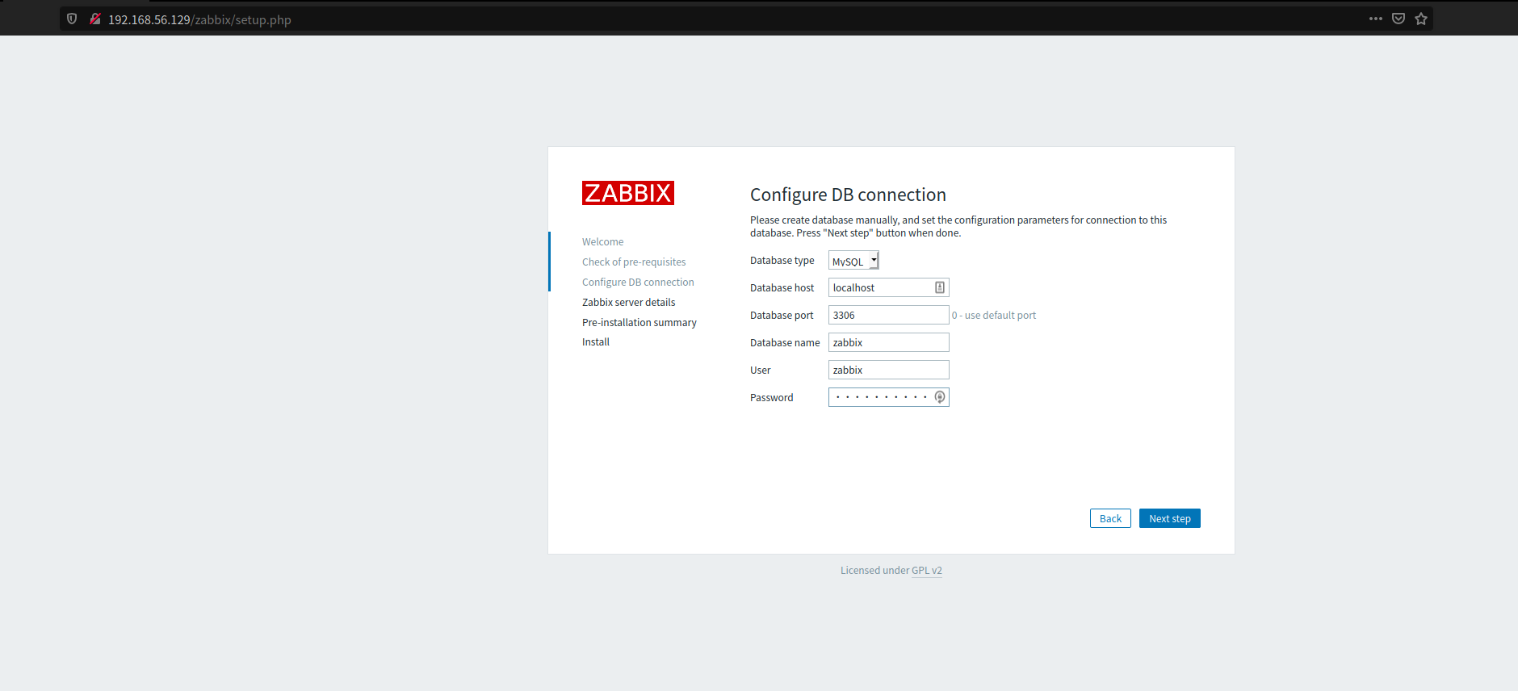The image size is (1518, 691).
Task: Click the Database name label
Action: [785, 343]
